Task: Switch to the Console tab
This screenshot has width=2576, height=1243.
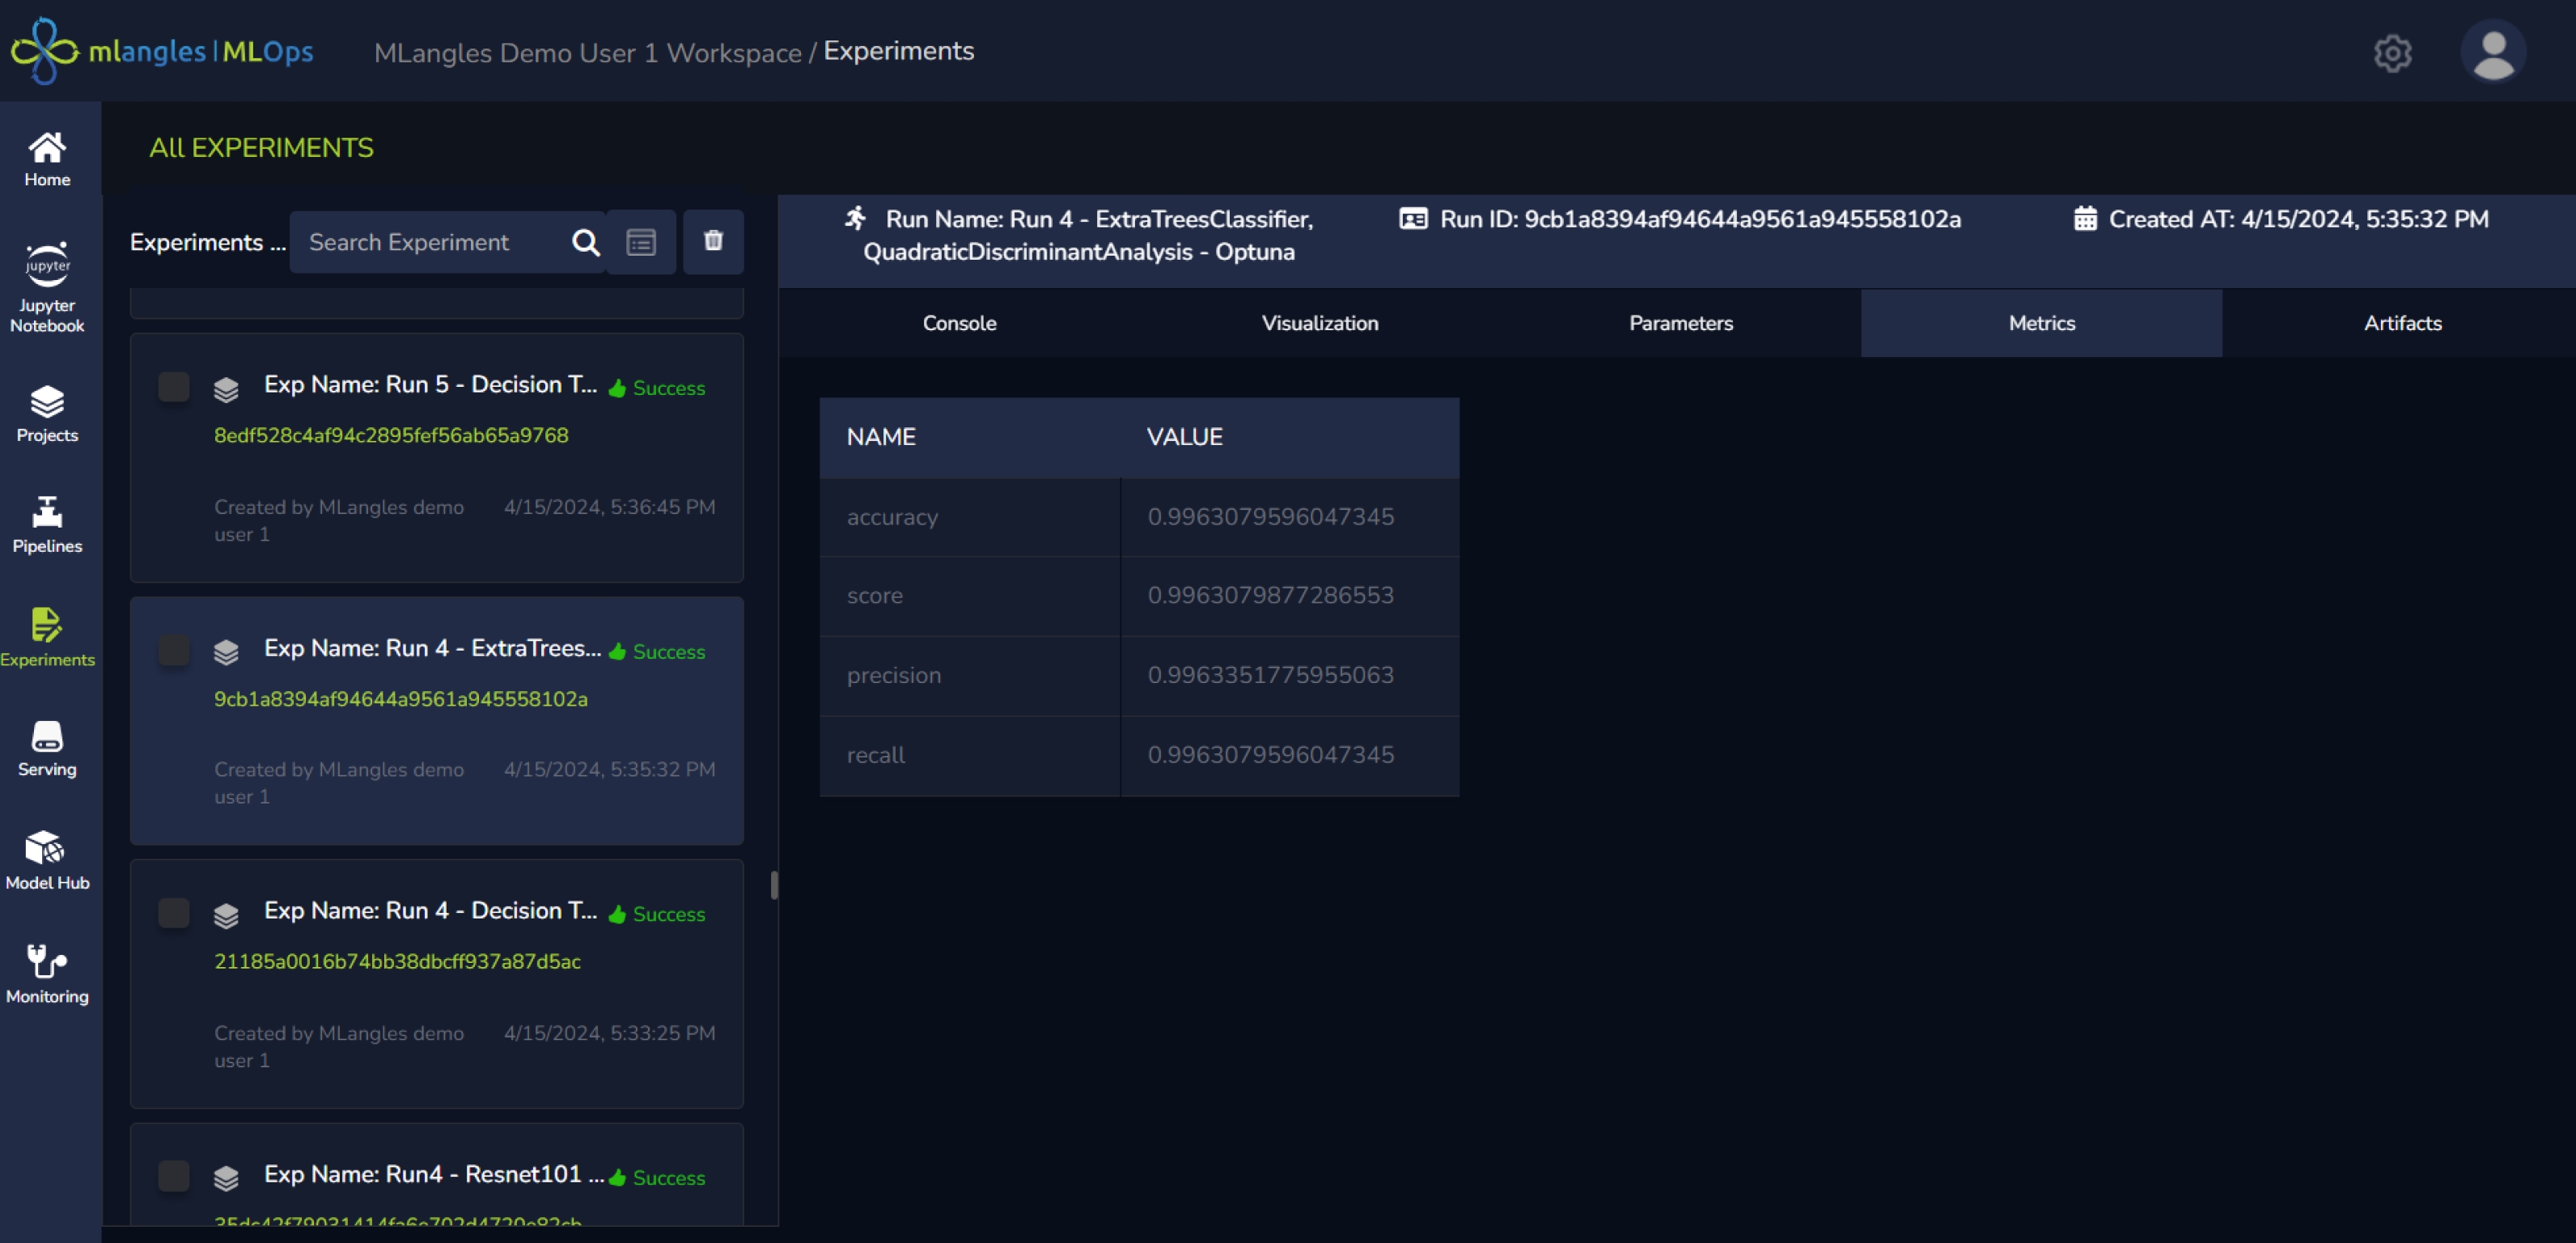Action: pos(959,323)
